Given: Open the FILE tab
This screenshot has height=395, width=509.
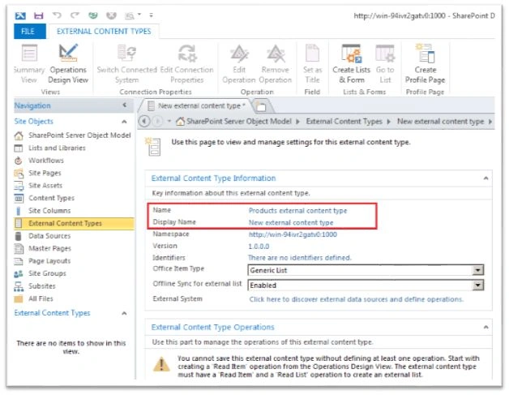Looking at the screenshot, I should (x=29, y=32).
